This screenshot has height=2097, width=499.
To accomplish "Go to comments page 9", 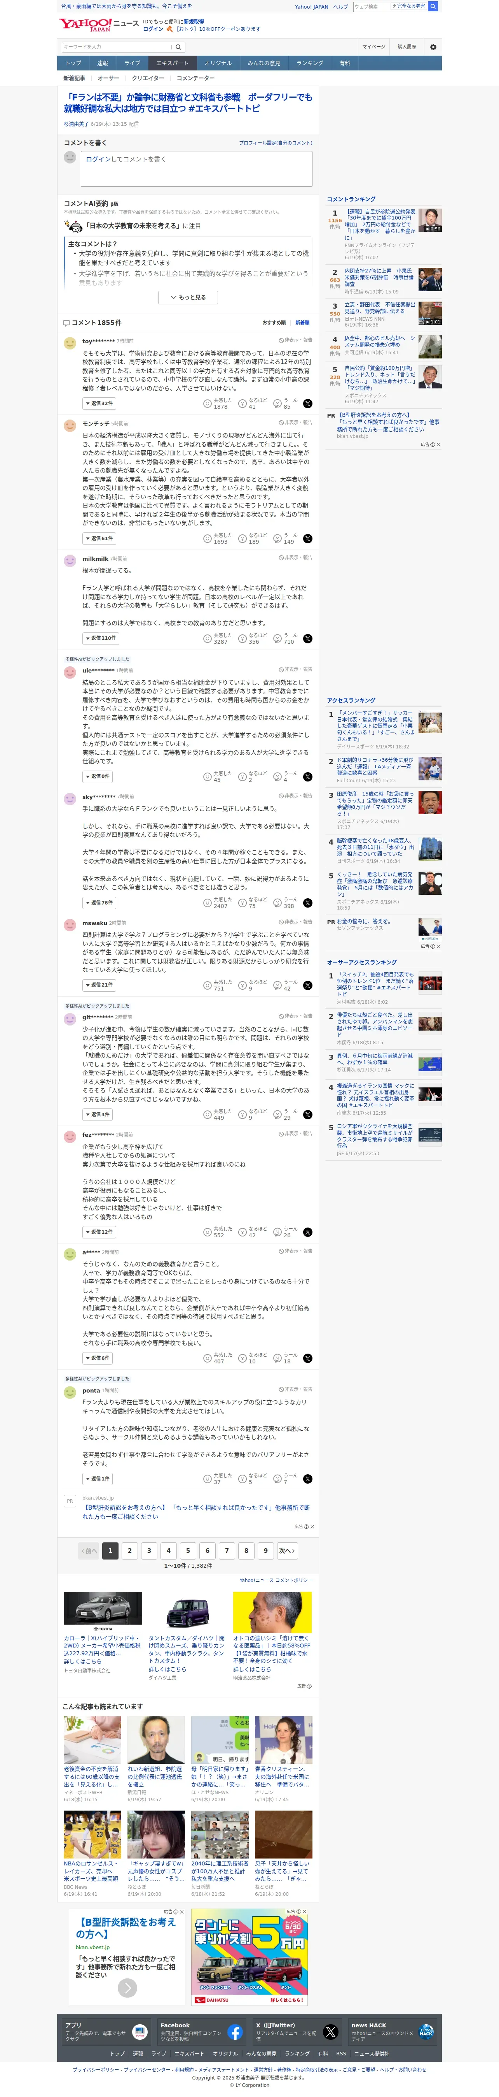I will point(266,1551).
